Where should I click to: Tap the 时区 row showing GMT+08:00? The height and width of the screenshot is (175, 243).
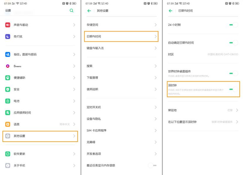(203, 54)
